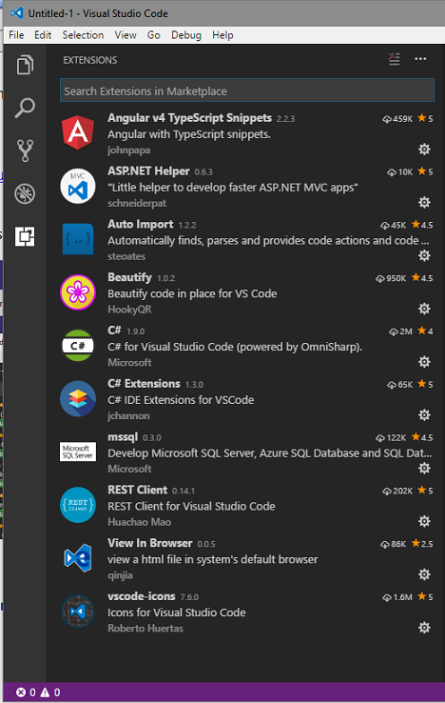
Task: Click the johnpapa publisher name
Action: click(x=129, y=151)
